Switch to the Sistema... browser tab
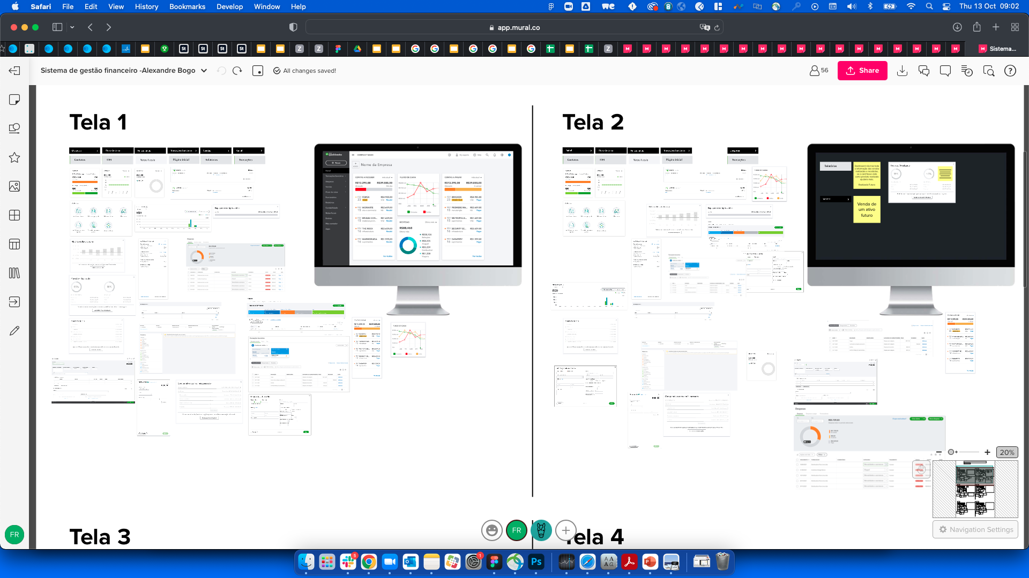 tap(997, 49)
